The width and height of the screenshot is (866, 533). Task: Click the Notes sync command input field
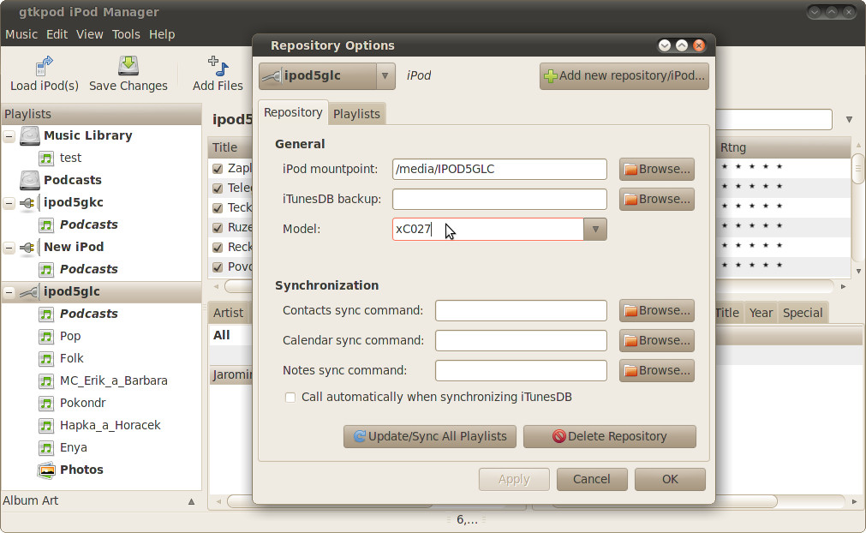point(521,370)
